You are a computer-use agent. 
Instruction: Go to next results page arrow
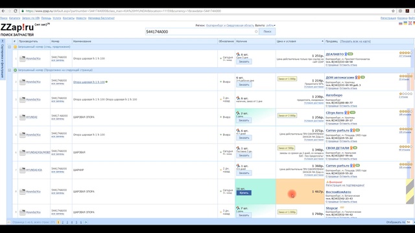[x=86, y=222]
